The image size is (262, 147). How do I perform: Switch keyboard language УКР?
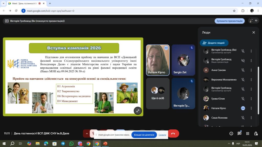point(238,143)
